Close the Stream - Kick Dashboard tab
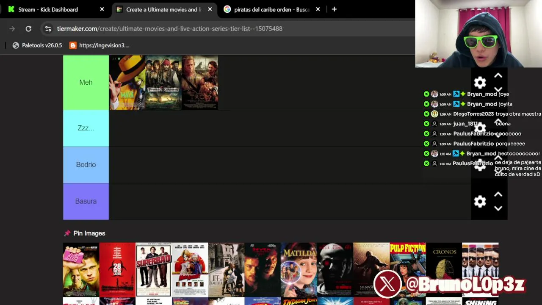Viewport: 542px width, 305px height. point(102,9)
